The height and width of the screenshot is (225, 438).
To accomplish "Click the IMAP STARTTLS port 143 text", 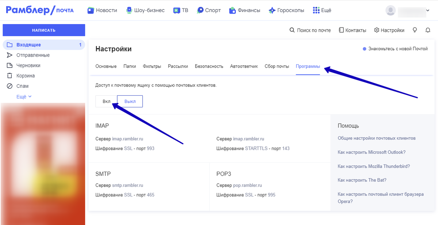I will 253,149.
